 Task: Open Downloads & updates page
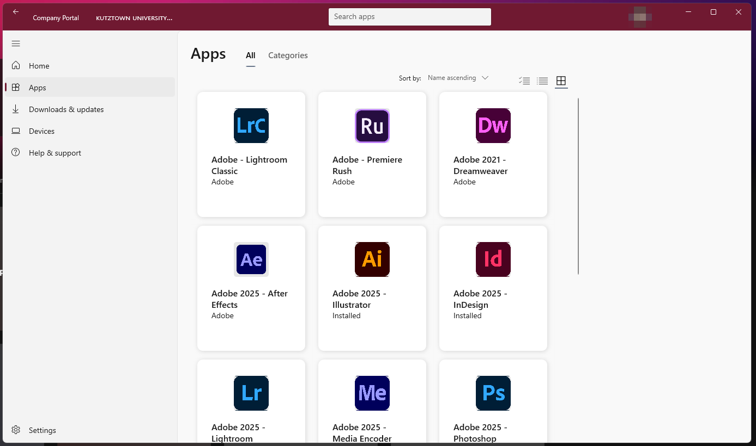pos(90,109)
